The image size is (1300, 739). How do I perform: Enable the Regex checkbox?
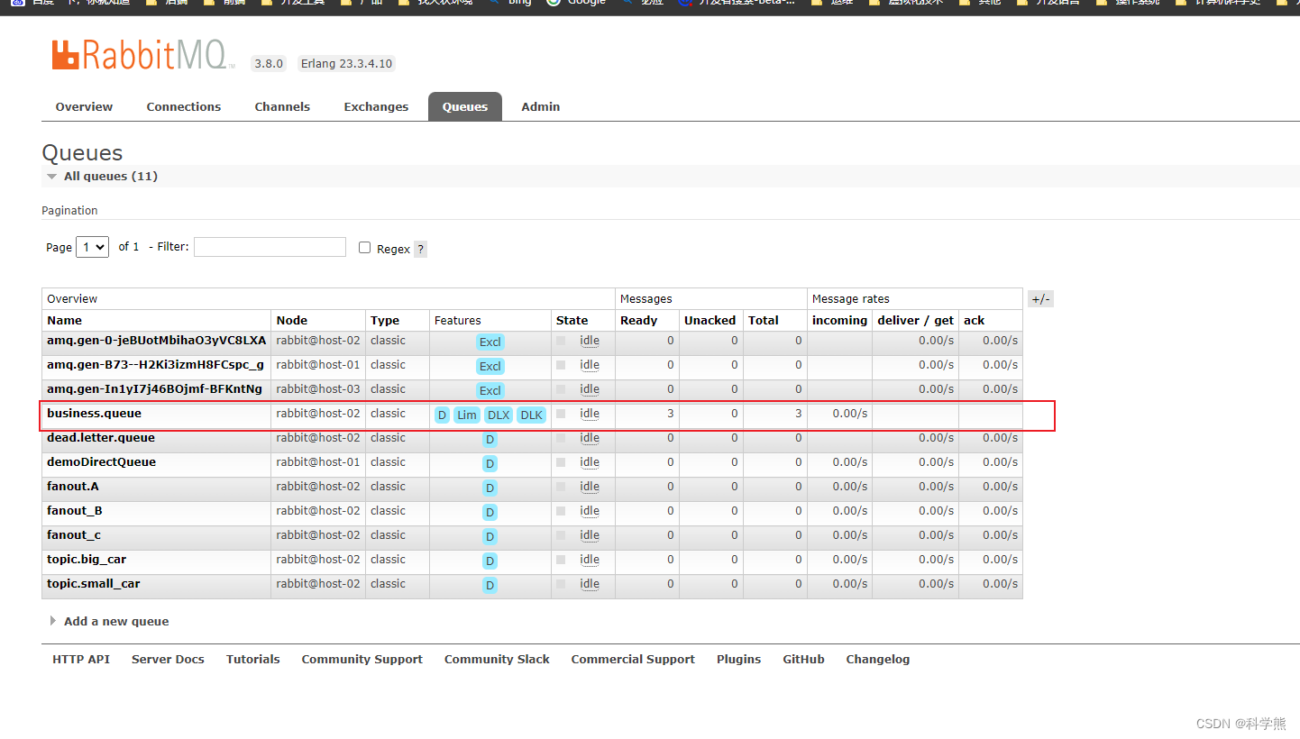tap(365, 248)
